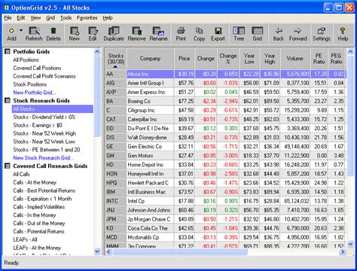
Task: Open the Help menu
Action: (x=108, y=18)
